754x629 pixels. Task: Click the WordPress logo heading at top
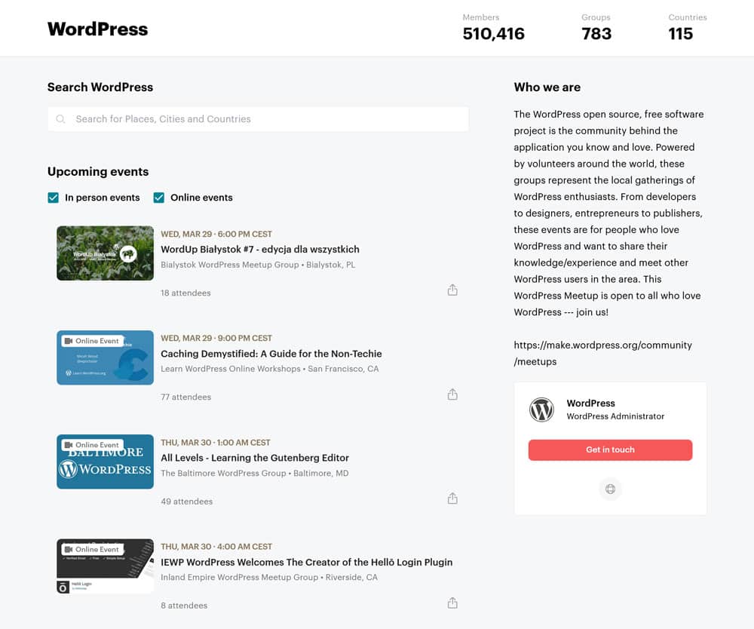[x=98, y=29]
